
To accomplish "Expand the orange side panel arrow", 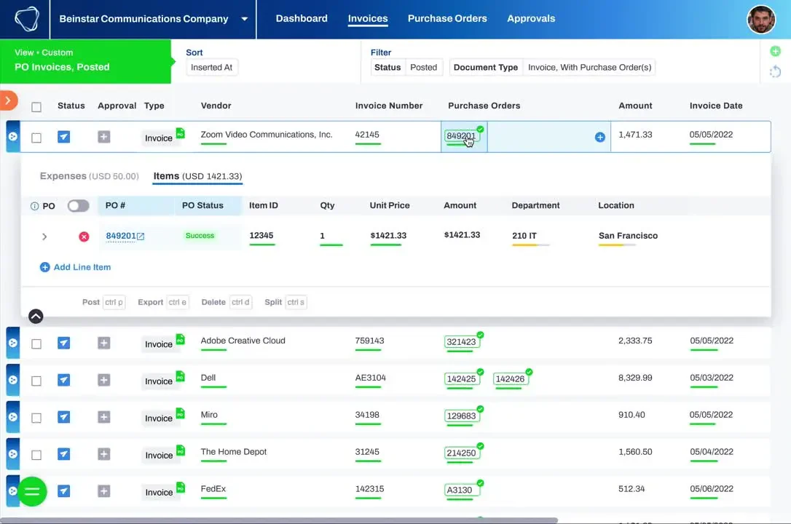I will tap(8, 100).
